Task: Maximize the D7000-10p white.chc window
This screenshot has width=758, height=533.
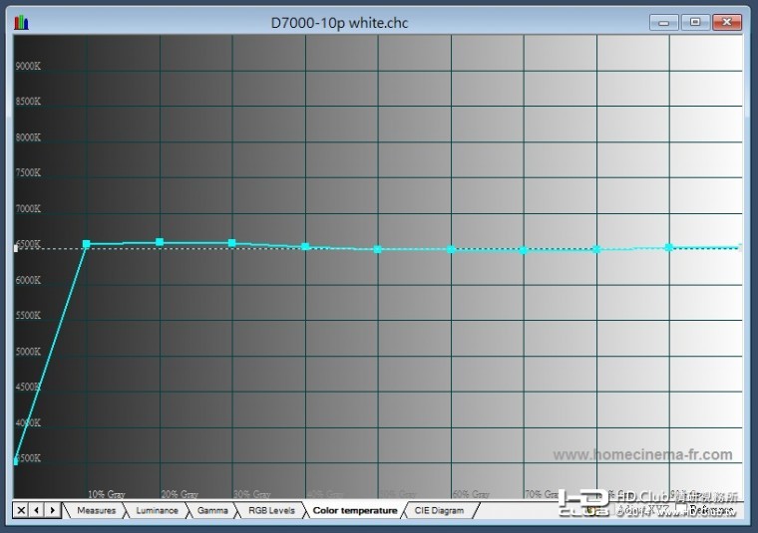Action: [695, 21]
